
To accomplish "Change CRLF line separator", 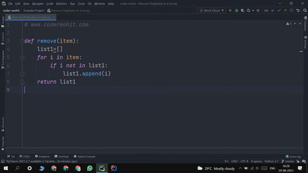I will [234, 161].
